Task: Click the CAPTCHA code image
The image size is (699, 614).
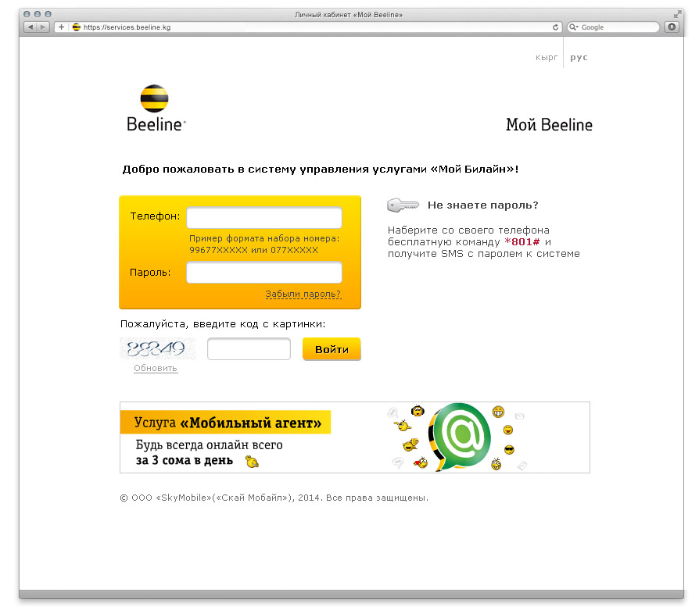Action: [x=157, y=348]
